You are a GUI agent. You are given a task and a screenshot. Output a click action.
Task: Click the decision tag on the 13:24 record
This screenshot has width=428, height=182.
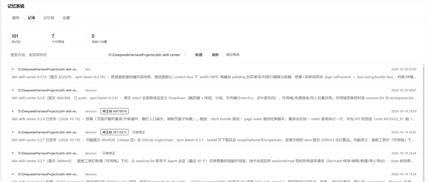point(91,174)
